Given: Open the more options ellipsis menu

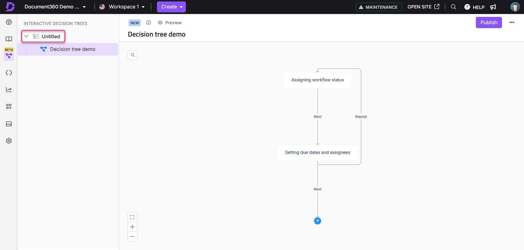Looking at the screenshot, I should (512, 22).
